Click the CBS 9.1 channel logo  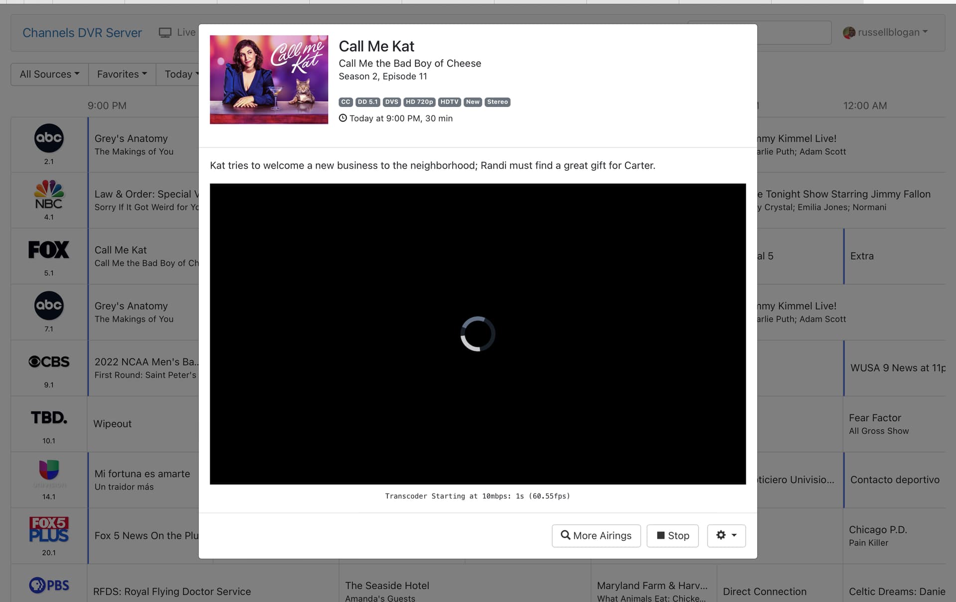click(49, 362)
